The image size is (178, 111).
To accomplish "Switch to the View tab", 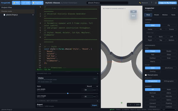I will click(148, 15).
